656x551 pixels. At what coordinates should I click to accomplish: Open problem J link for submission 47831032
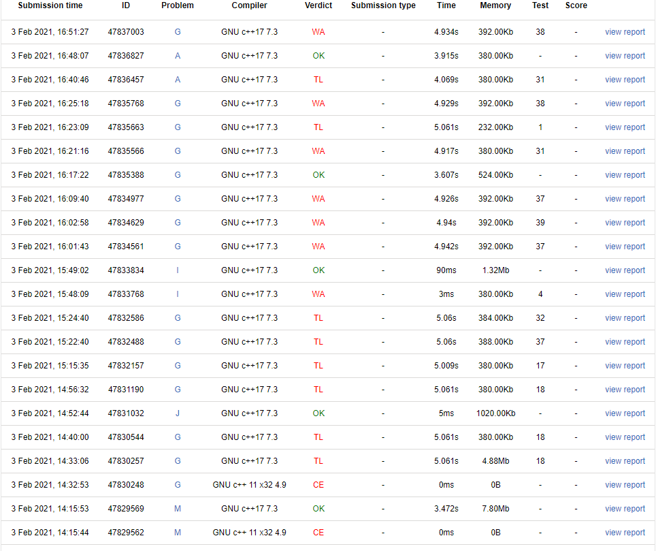[178, 413]
